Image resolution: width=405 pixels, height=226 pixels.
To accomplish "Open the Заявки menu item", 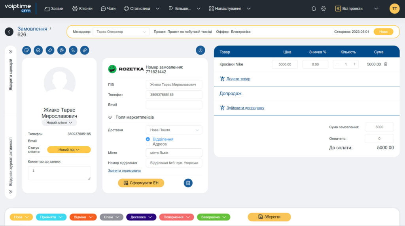I will click(54, 9).
